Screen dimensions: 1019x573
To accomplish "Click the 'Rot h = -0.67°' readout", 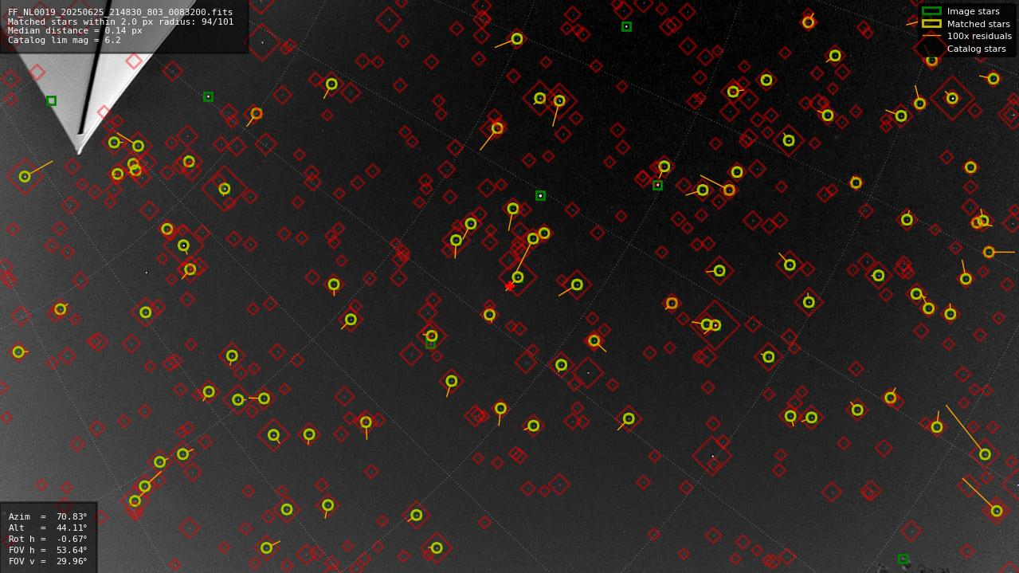I will tap(48, 540).
